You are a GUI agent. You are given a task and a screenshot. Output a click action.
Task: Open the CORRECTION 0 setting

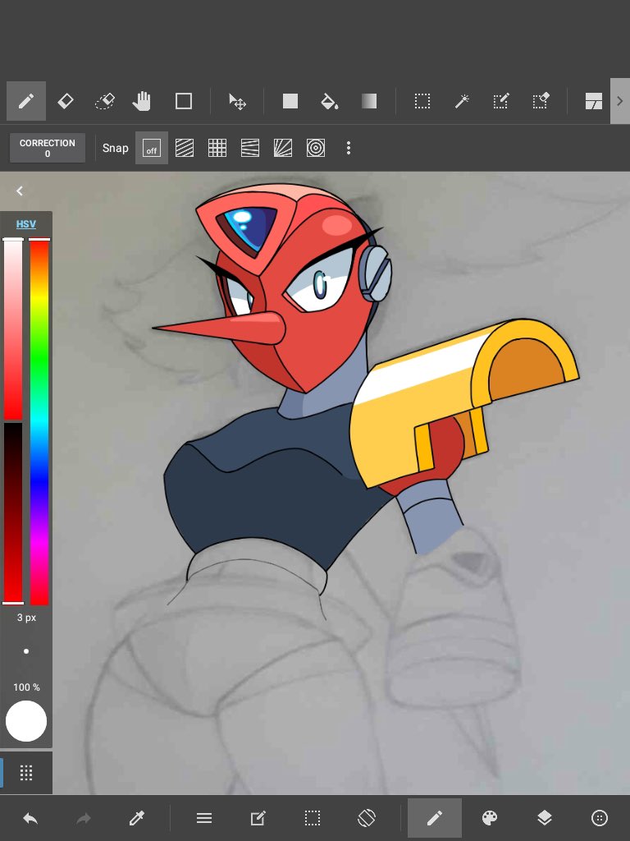[x=47, y=148]
